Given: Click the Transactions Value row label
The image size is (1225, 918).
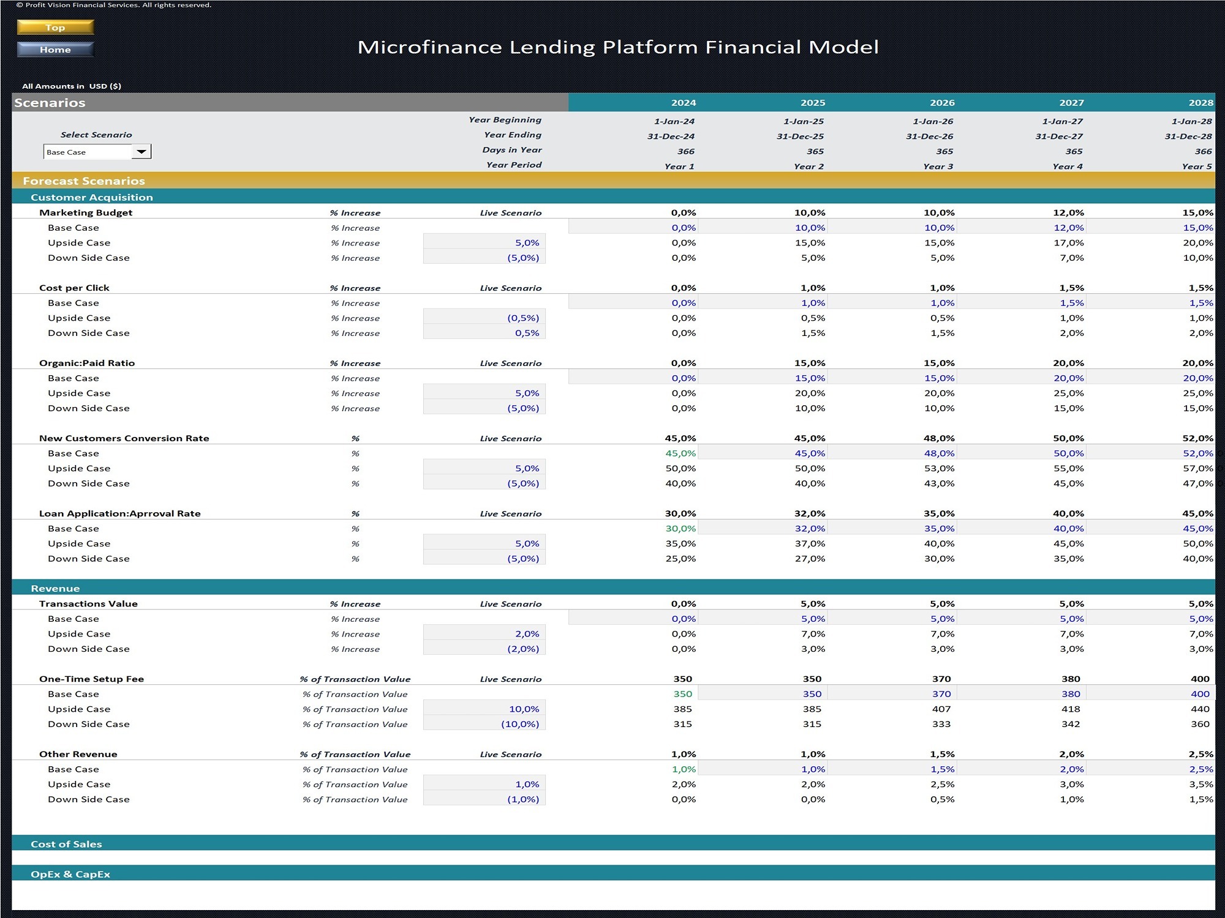Looking at the screenshot, I should click(88, 604).
